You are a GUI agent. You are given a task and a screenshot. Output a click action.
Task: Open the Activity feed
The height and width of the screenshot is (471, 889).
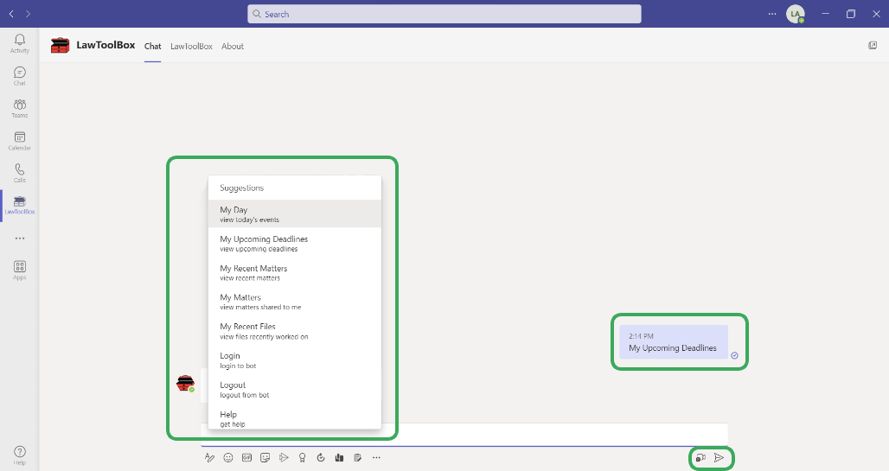click(19, 43)
